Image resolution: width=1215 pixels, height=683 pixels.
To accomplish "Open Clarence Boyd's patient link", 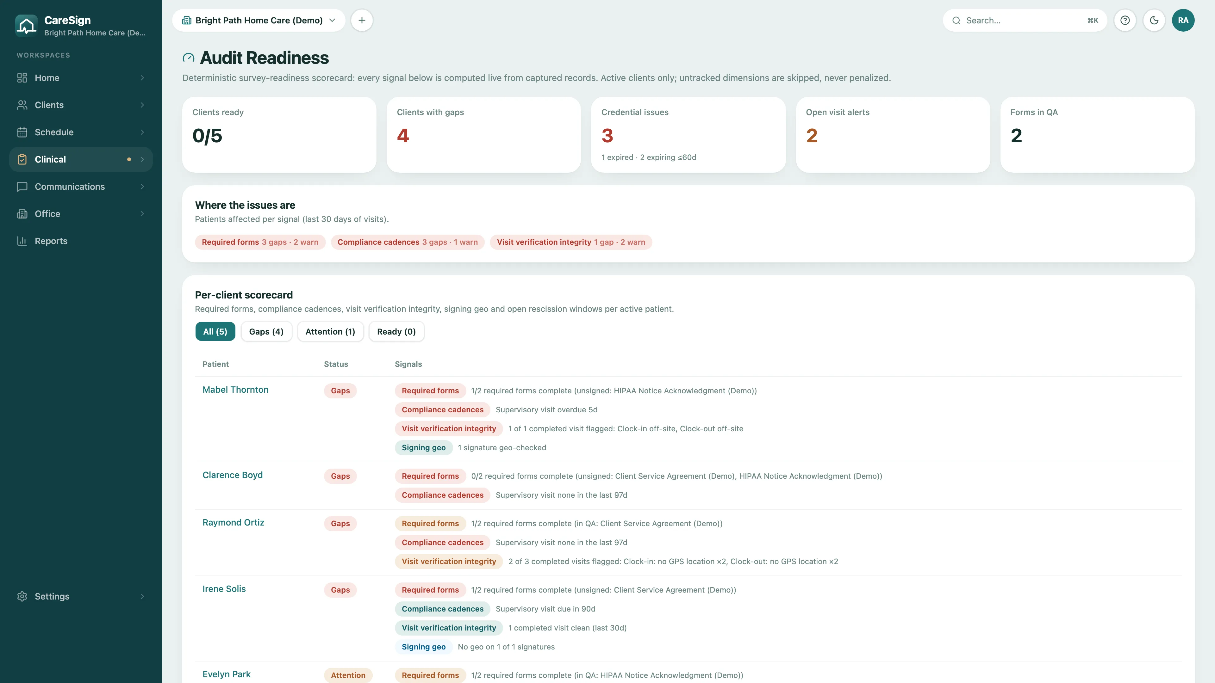I will (x=233, y=475).
